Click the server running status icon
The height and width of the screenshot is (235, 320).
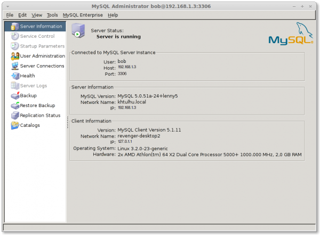click(78, 30)
